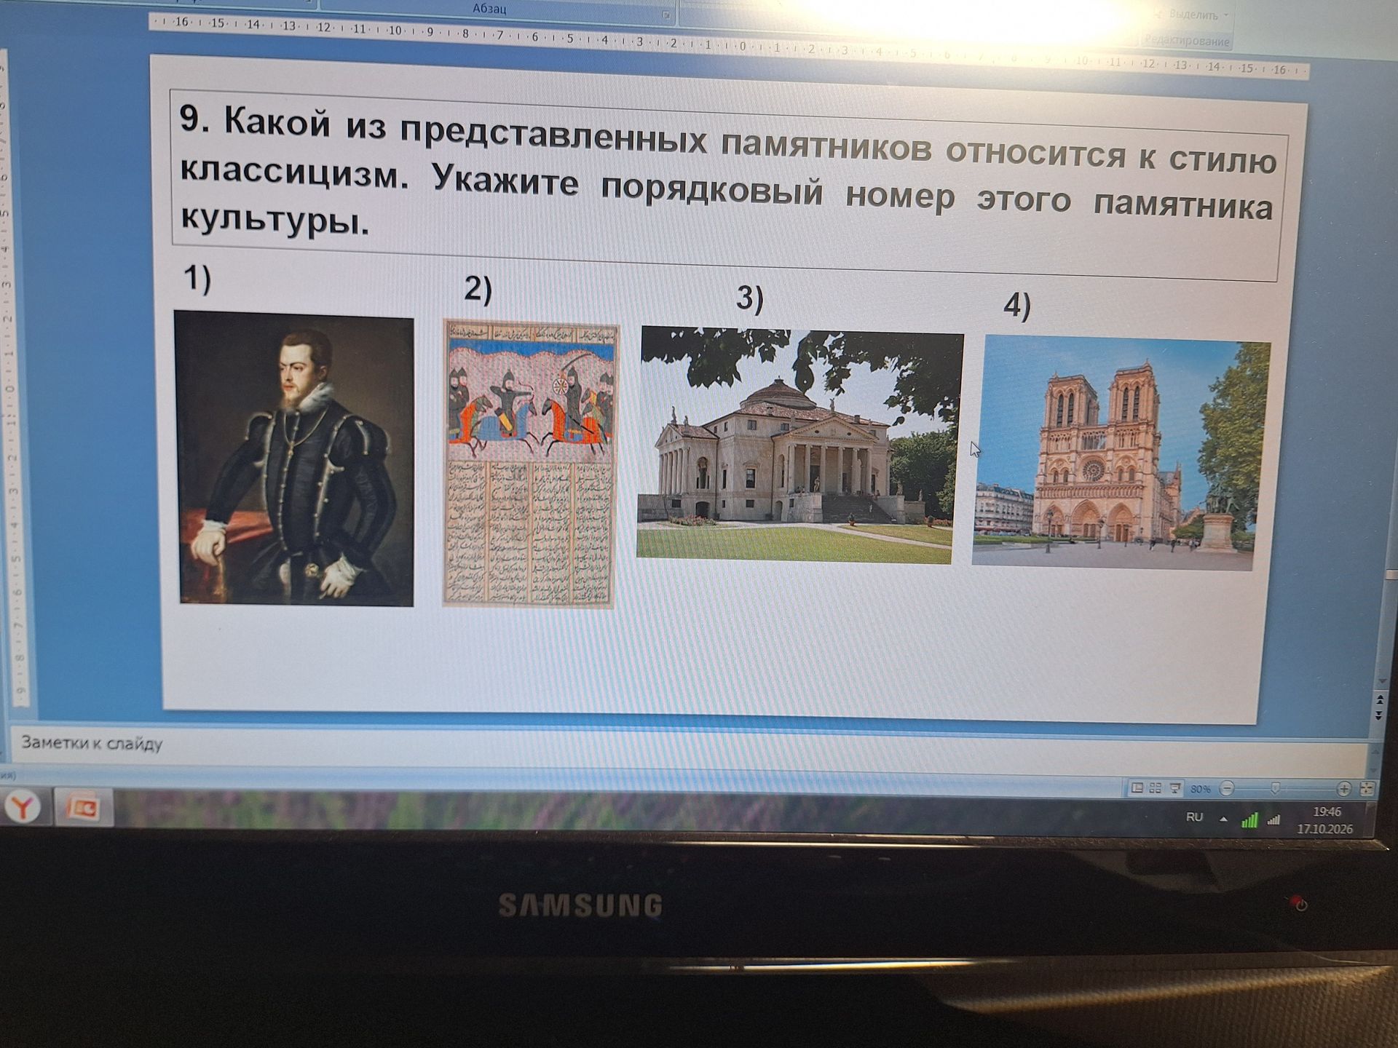
Task: Click the zoom out minus button
Action: [1227, 788]
